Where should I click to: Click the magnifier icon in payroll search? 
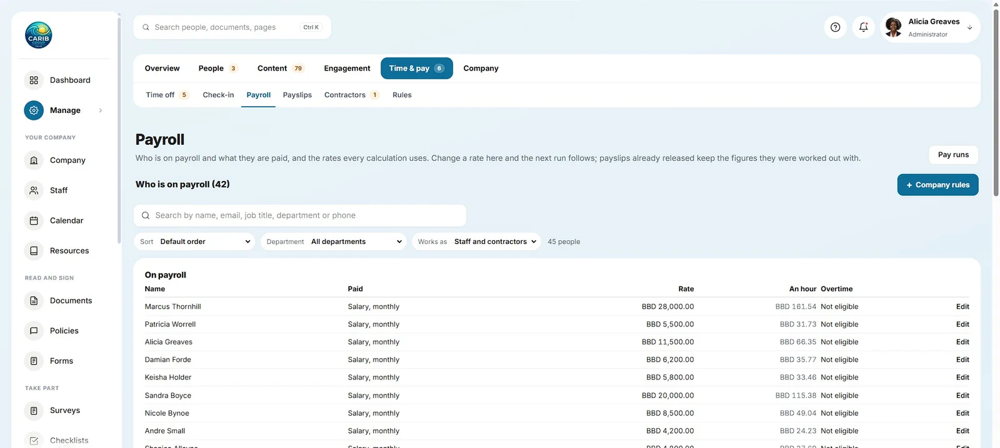146,215
